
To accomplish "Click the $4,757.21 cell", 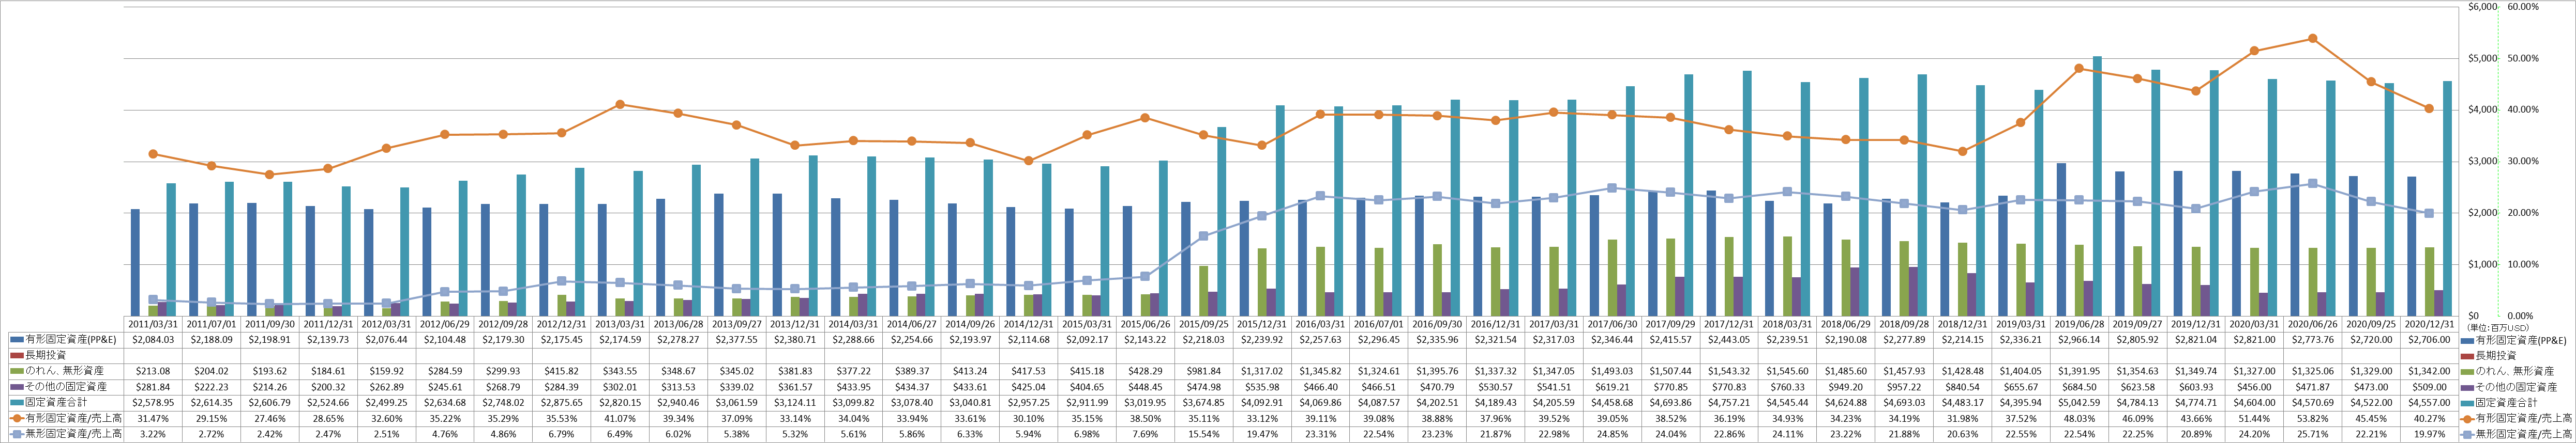I will pyautogui.click(x=1729, y=402).
